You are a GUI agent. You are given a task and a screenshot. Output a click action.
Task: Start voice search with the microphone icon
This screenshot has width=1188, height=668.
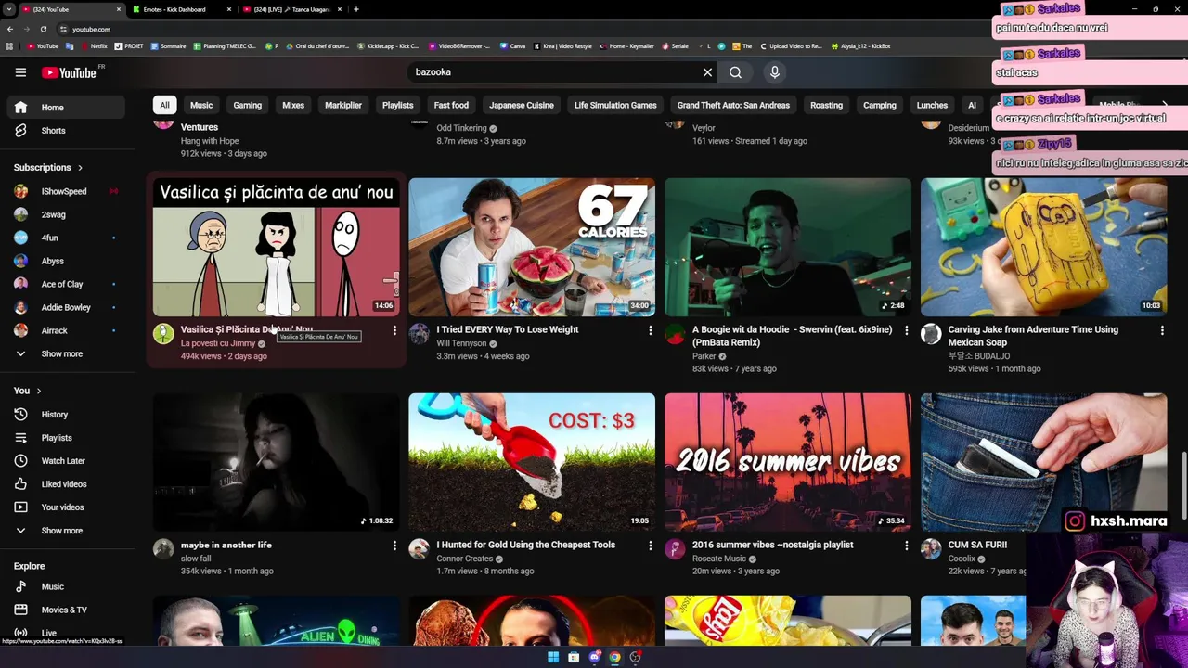[775, 72]
